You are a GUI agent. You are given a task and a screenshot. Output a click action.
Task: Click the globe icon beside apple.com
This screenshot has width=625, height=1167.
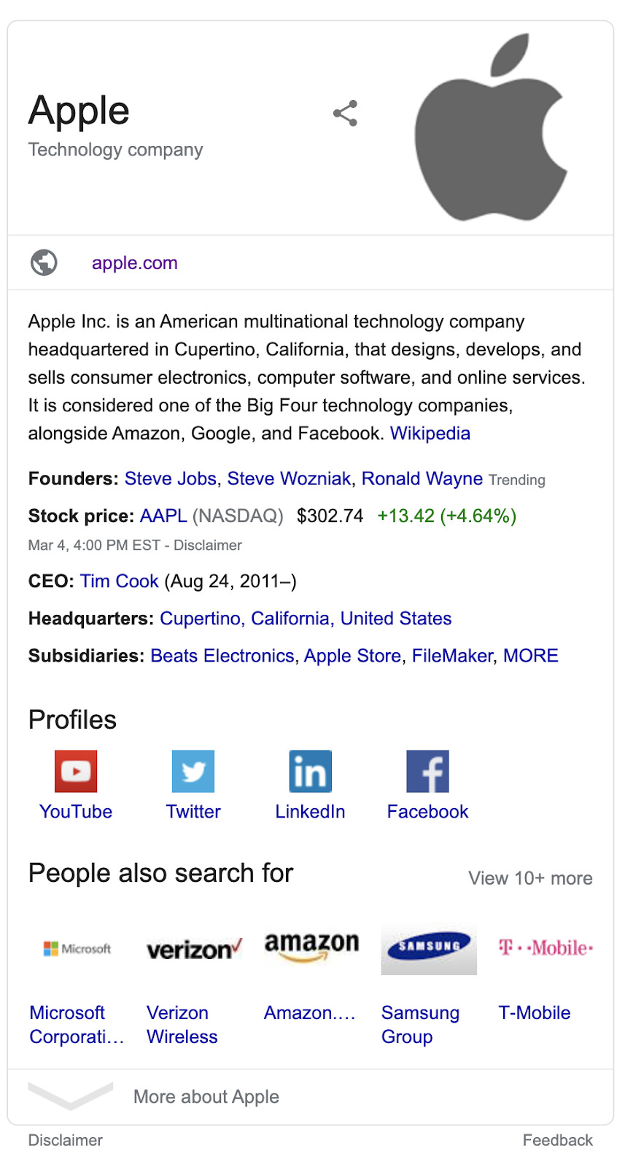[x=43, y=262]
